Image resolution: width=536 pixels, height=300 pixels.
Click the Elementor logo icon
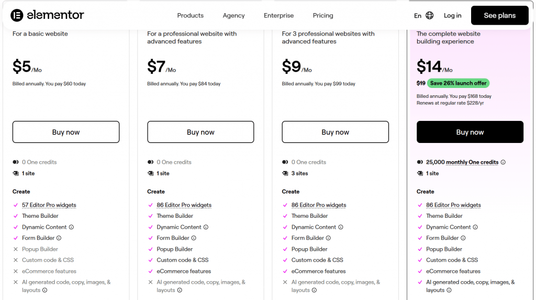click(x=17, y=15)
